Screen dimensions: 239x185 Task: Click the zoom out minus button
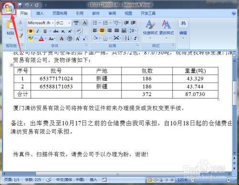click(193, 180)
